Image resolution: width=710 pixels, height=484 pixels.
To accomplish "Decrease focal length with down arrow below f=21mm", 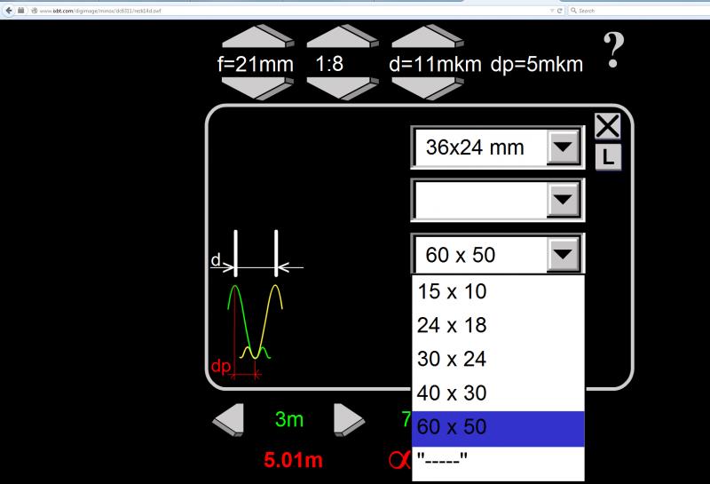I will click(258, 89).
